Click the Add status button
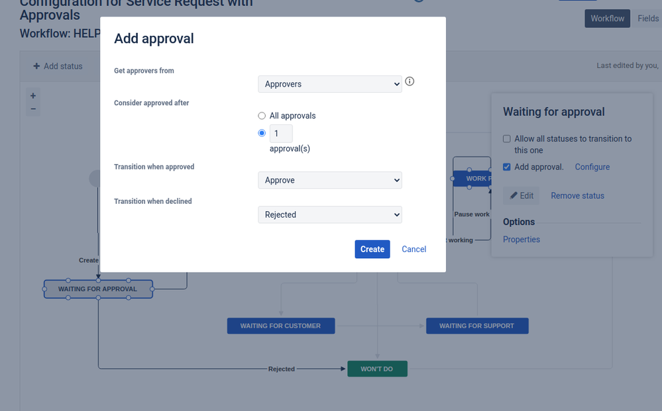The image size is (662, 411). pos(58,66)
